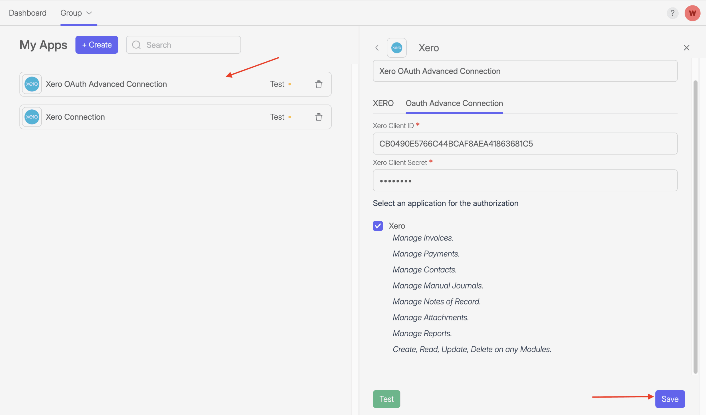Go to Dashboard in top navigation
Image resolution: width=706 pixels, height=415 pixels.
tap(27, 13)
